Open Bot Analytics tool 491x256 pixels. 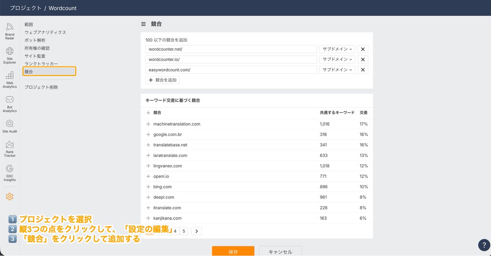pyautogui.click(x=9, y=104)
